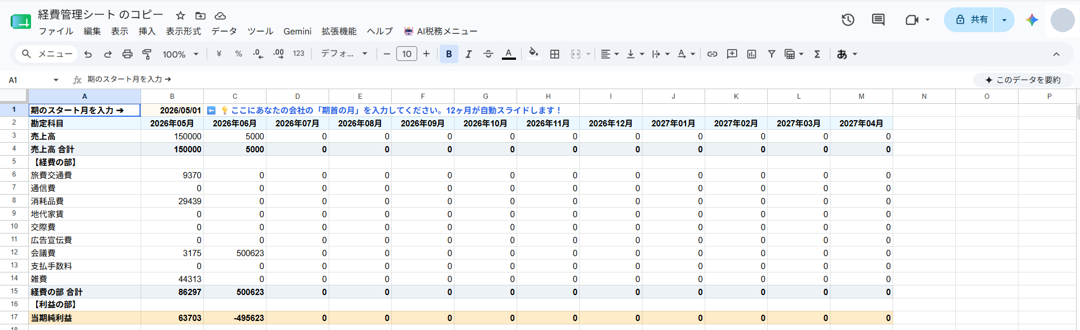Open input tools あ dropdown
Screen dimensions: 1080x330
coord(847,54)
